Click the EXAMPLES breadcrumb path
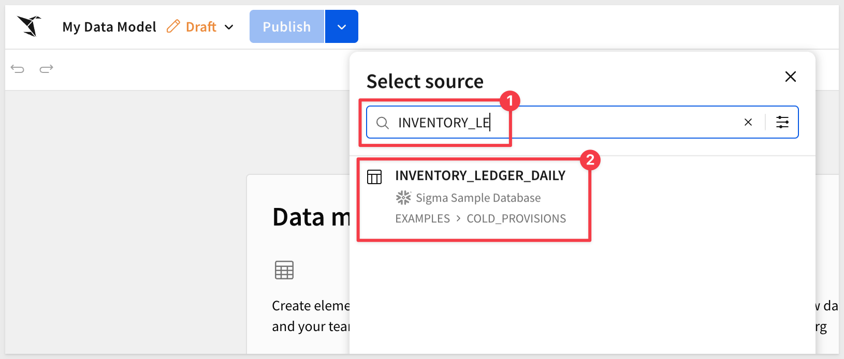The width and height of the screenshot is (844, 359). (x=423, y=219)
